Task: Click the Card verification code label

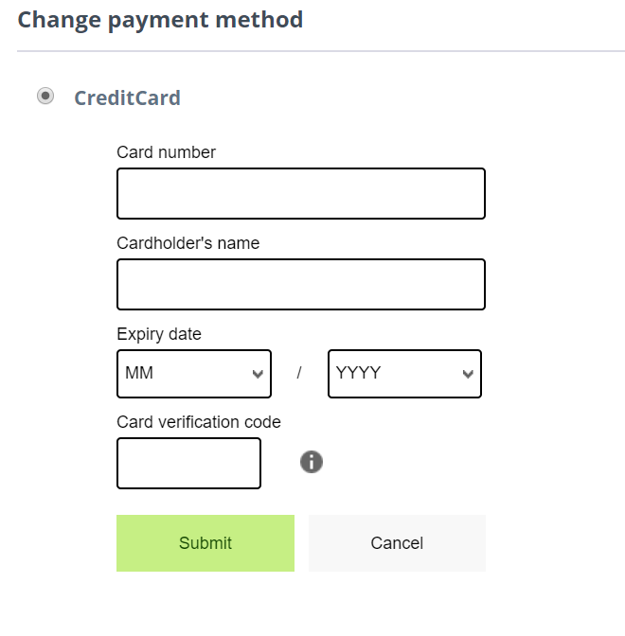Action: pyautogui.click(x=199, y=422)
